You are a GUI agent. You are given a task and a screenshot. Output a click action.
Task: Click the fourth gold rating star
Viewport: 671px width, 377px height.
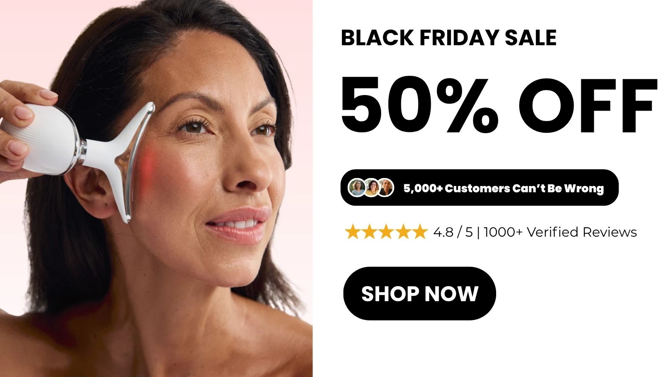(403, 232)
